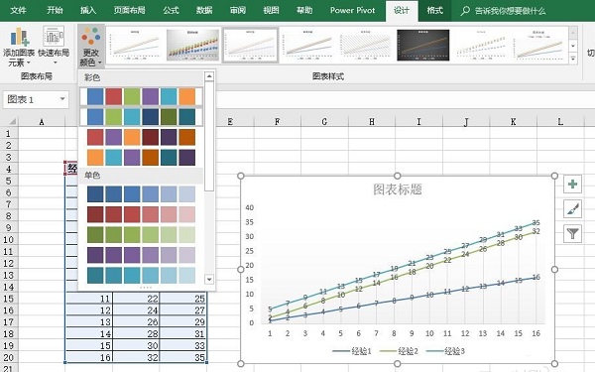Pick the green monochrome palette row
This screenshot has width=595, height=372.
(141, 234)
